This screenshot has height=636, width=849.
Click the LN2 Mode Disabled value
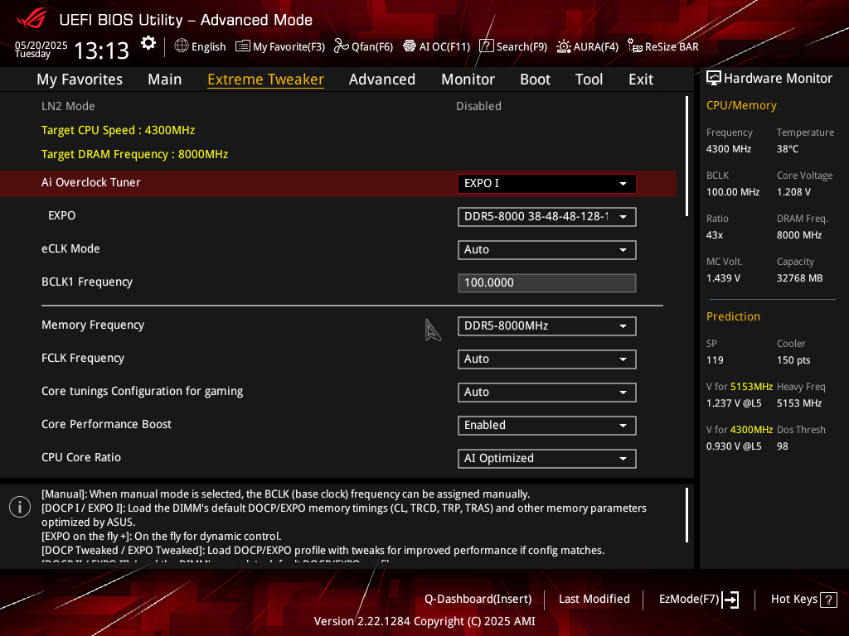click(478, 107)
